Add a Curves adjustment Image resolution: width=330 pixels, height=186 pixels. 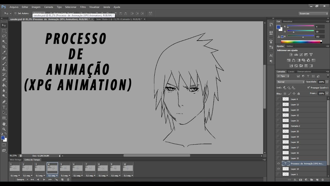301,55
